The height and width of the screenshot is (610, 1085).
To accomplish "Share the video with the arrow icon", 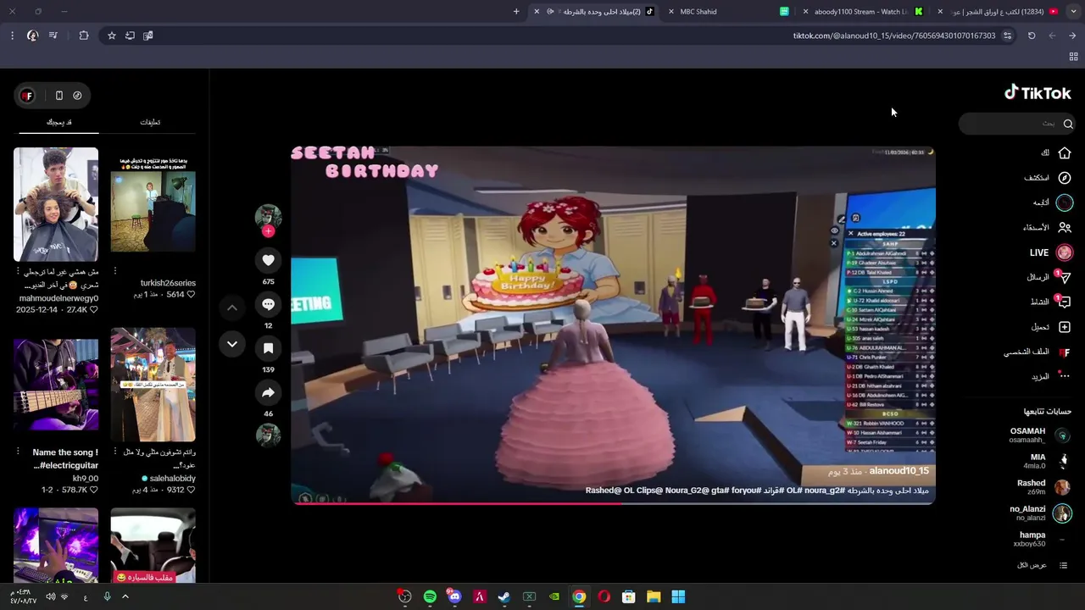I will coord(268,392).
